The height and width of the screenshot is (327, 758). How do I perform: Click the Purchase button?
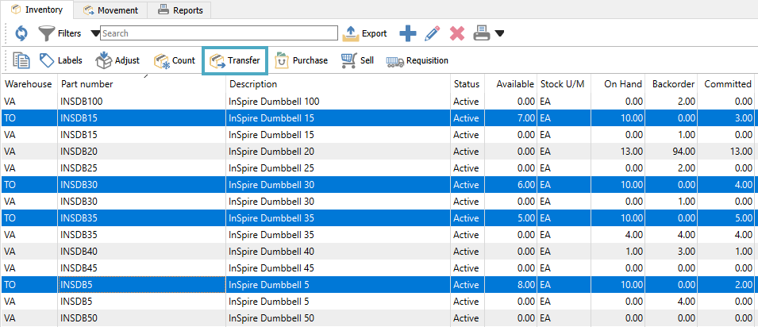point(301,60)
